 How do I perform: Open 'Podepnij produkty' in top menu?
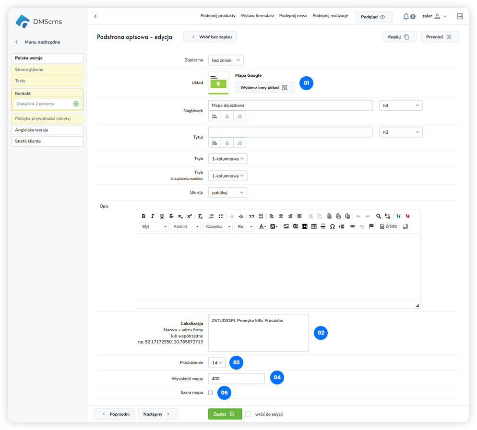click(x=218, y=16)
